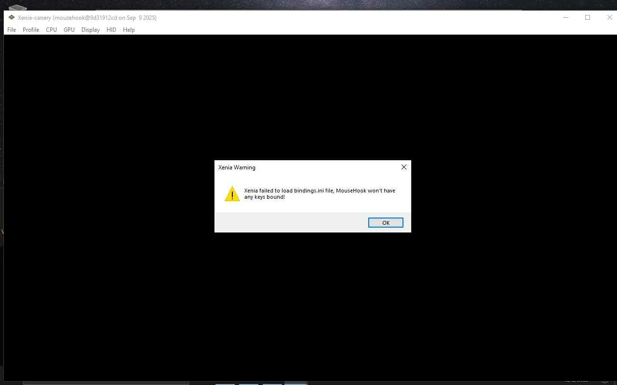This screenshot has width=617, height=385.
Task: Click the Xenia-canary window title text
Action: point(87,18)
